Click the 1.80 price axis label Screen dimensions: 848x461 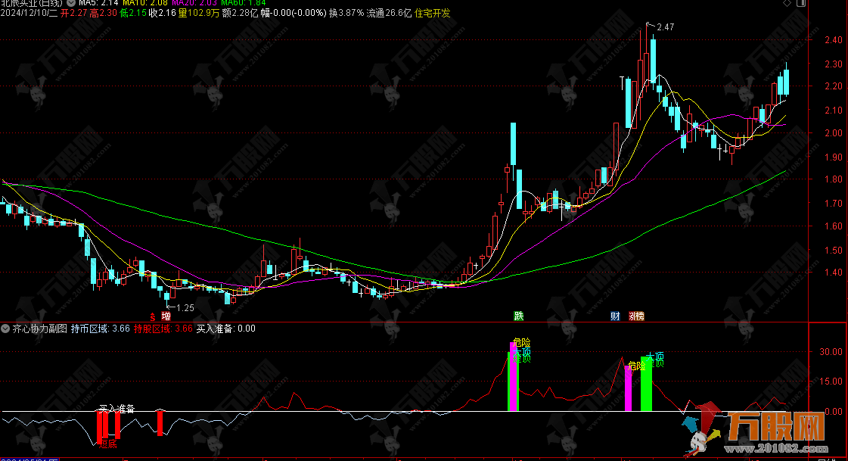[x=834, y=179]
